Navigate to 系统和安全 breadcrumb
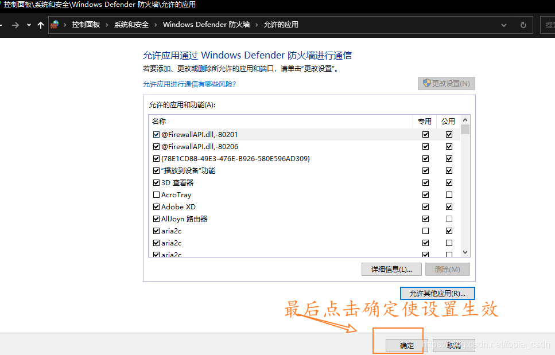Viewport: 555px width, 355px height. pos(131,25)
